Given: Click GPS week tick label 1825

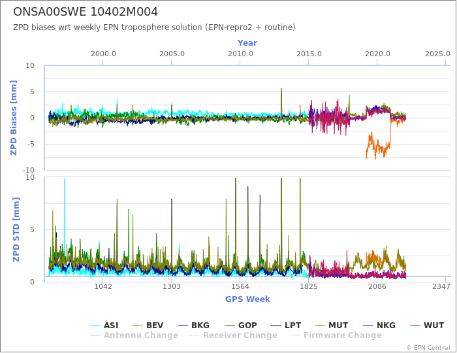Looking at the screenshot, I should pyautogui.click(x=309, y=286).
